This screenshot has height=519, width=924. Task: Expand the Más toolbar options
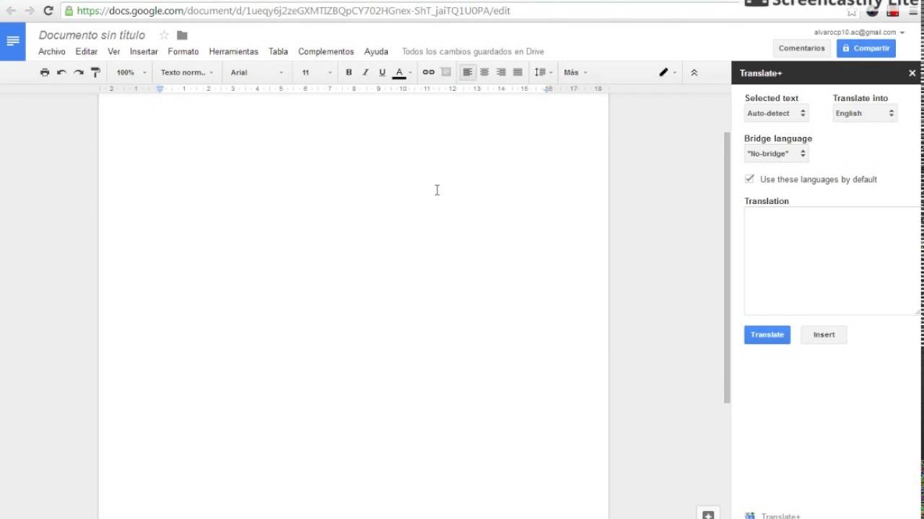(575, 72)
